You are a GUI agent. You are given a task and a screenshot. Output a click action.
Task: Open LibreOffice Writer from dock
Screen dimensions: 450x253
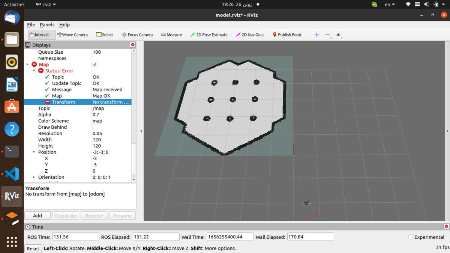coord(12,84)
